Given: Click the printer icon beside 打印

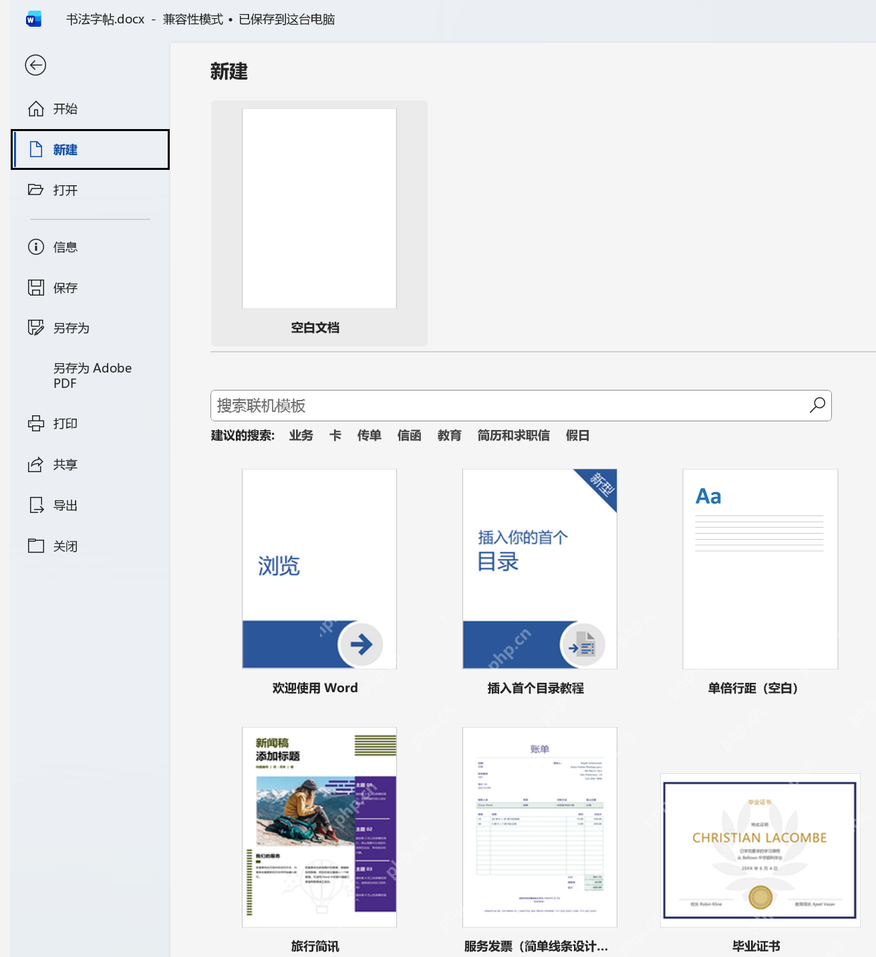Looking at the screenshot, I should pos(36,423).
